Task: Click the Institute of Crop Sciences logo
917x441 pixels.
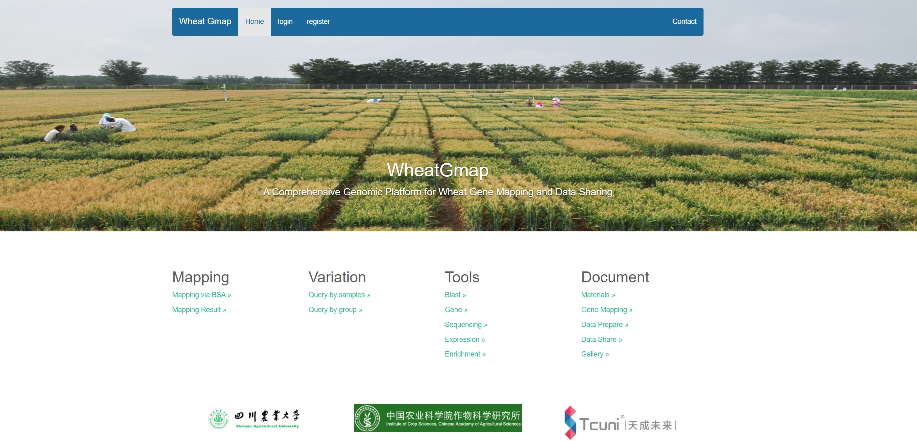Action: pyautogui.click(x=438, y=418)
